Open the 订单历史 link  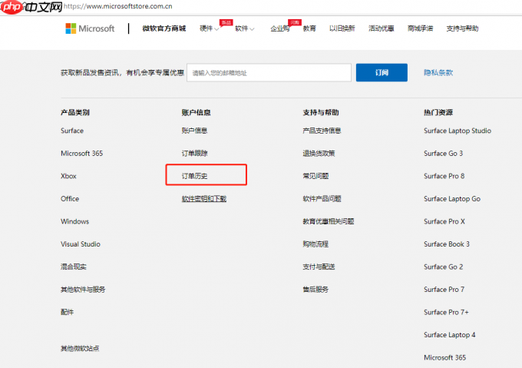pyautogui.click(x=194, y=176)
